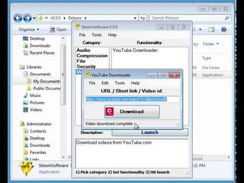Select YouTube Downloader in Functionality list
The width and height of the screenshot is (244, 183).
coord(135,50)
